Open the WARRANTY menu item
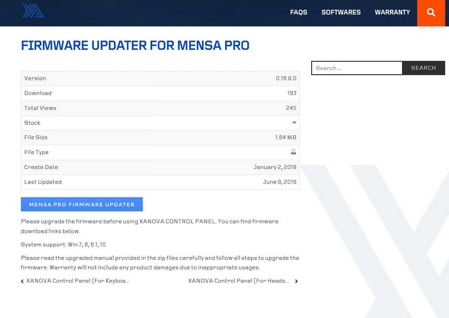449x318 pixels. point(392,12)
